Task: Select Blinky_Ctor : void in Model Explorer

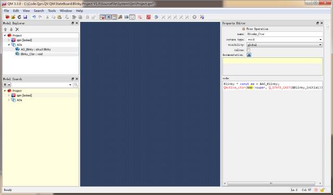Action: (32, 54)
